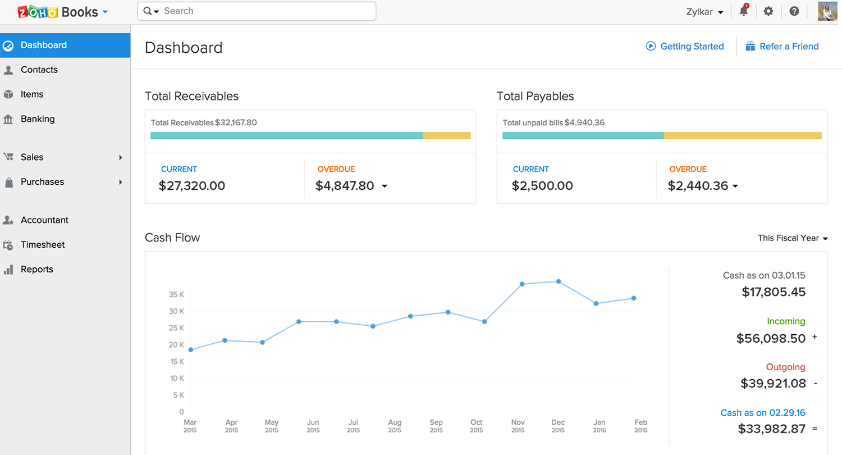Screen dimensions: 842x455
Task: Expand the Sales submenu arrow
Action: point(120,157)
